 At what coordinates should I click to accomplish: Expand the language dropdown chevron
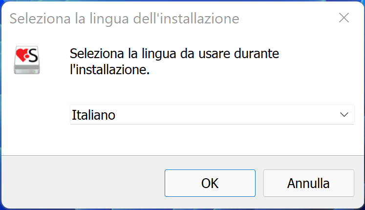tap(344, 114)
